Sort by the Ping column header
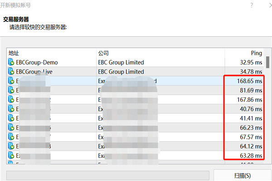 coord(244,53)
